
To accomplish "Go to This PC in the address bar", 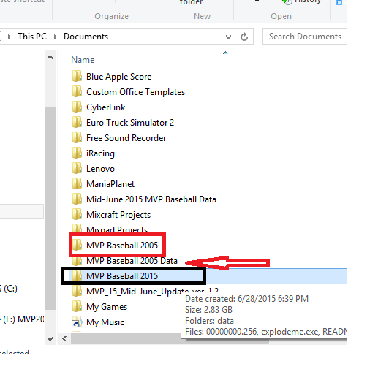I will click(32, 37).
